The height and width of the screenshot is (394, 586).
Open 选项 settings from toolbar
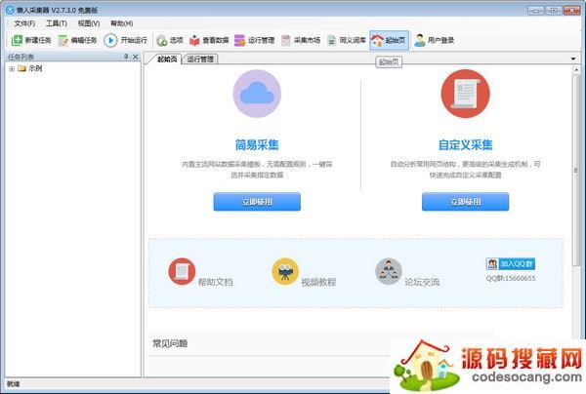pyautogui.click(x=161, y=40)
